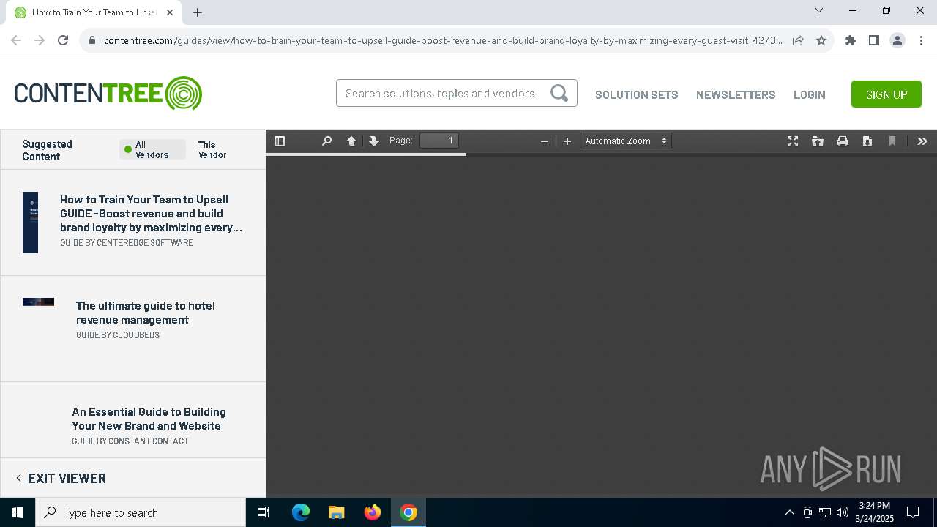Viewport: 937px width, 527px height.
Task: Click the taskbar search box
Action: [x=141, y=512]
